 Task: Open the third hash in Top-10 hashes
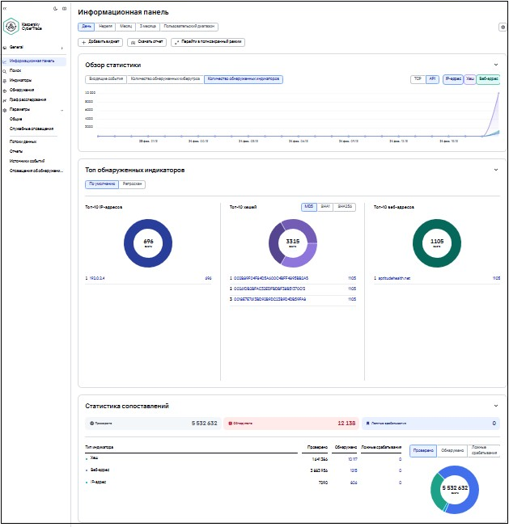269,299
